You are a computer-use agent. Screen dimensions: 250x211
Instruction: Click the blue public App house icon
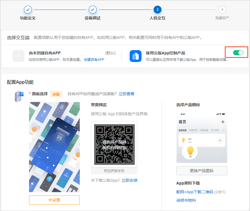(136, 56)
